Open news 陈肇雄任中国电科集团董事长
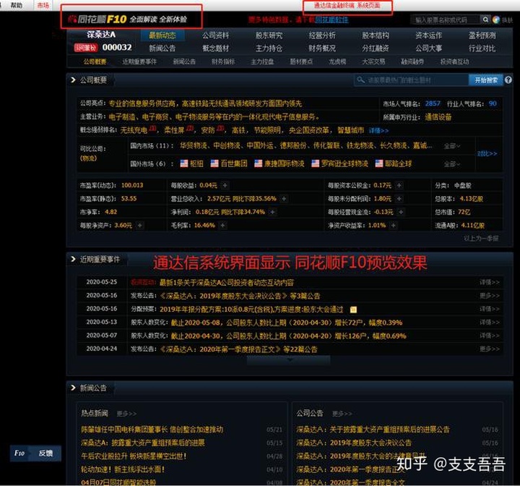520x486 pixels. (x=152, y=429)
